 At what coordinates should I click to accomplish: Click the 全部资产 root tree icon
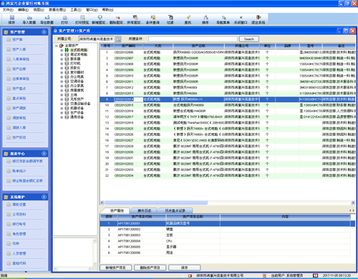[62, 46]
